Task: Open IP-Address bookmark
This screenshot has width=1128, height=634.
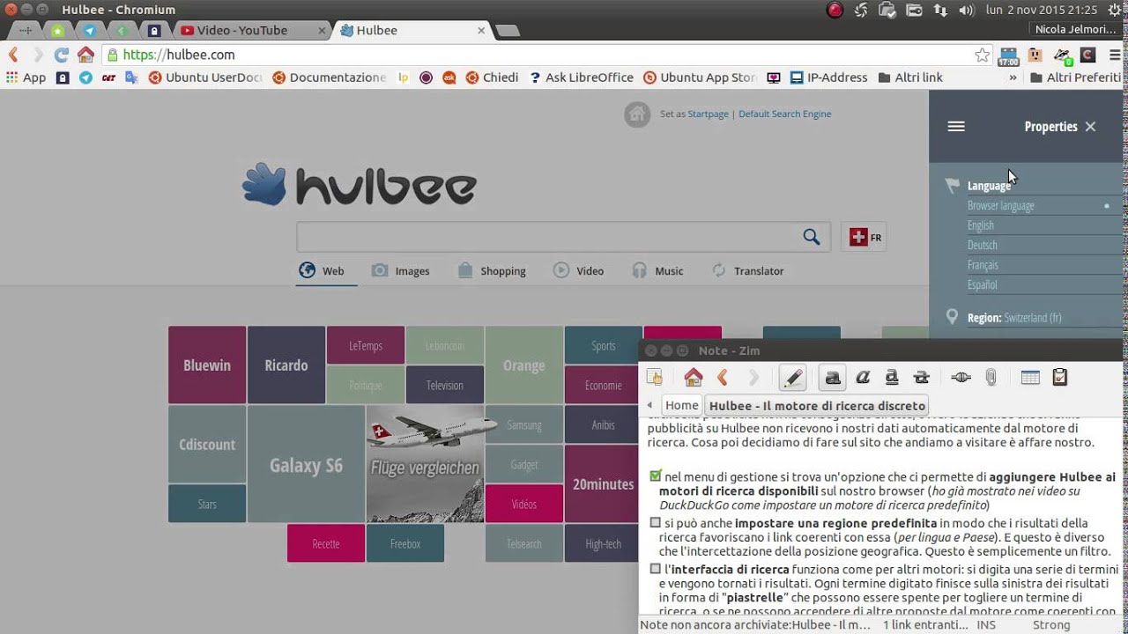Action: [828, 77]
